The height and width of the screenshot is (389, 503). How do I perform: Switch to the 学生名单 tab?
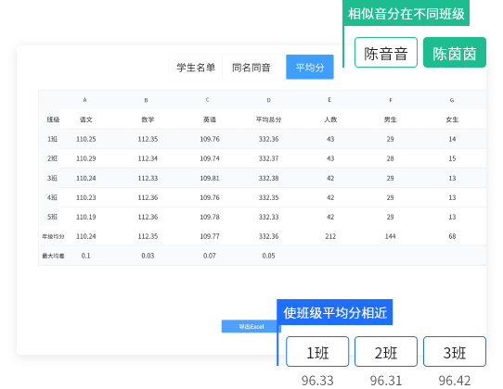coord(196,68)
